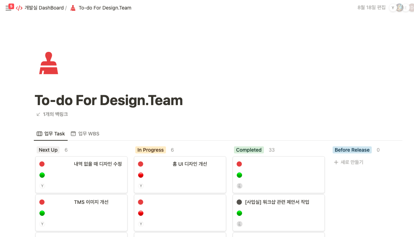Click the Y user avatar in top bar

pyautogui.click(x=393, y=8)
